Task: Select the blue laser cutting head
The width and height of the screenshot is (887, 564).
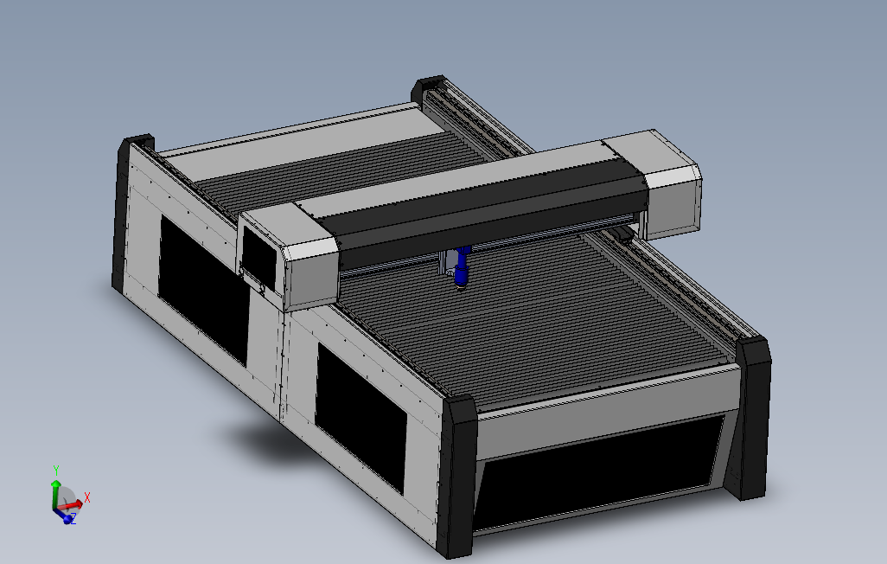Action: 463,269
